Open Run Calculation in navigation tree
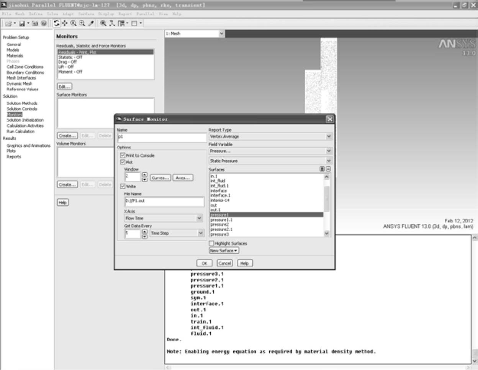Image resolution: width=478 pixels, height=370 pixels. point(20,131)
